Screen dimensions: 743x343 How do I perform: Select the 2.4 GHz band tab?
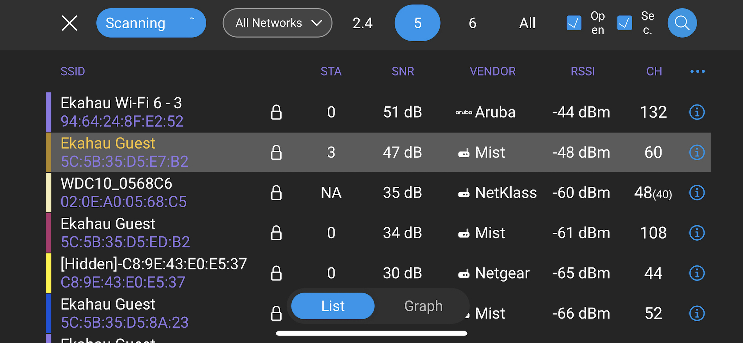[x=362, y=23]
